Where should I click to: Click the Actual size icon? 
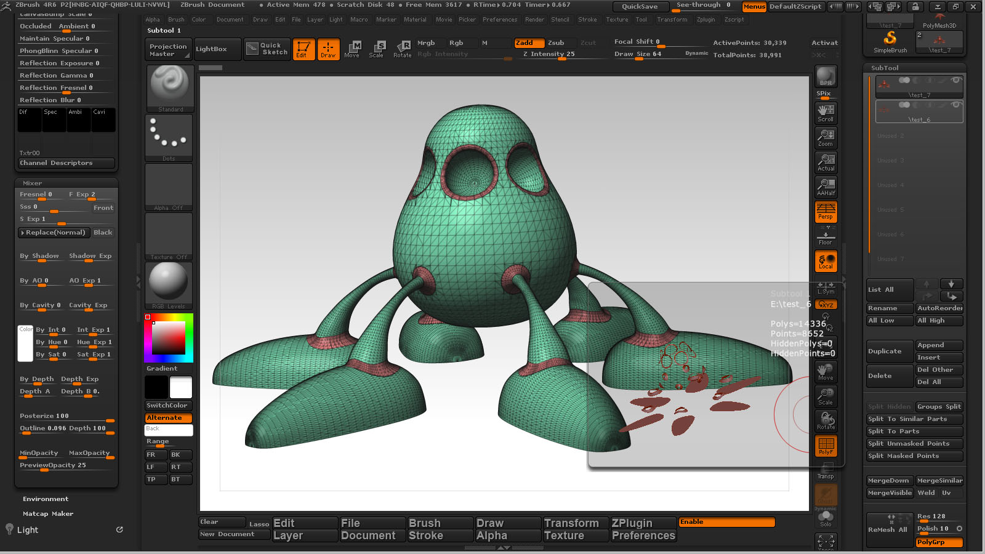(826, 162)
